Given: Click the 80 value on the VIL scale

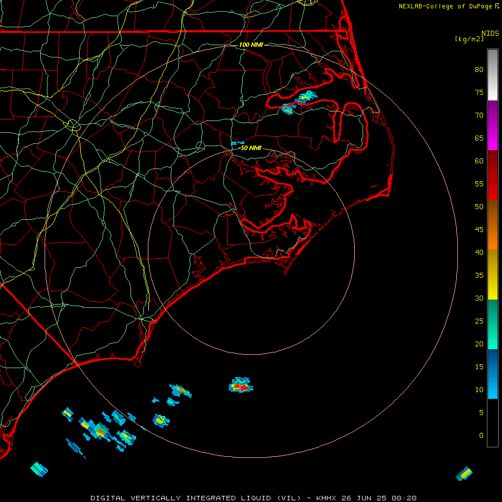Looking at the screenshot, I should (x=479, y=70).
